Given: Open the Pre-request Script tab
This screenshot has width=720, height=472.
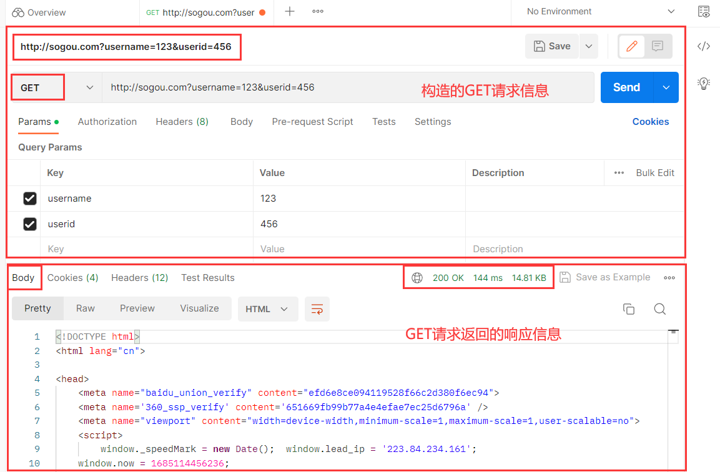Looking at the screenshot, I should pos(312,122).
